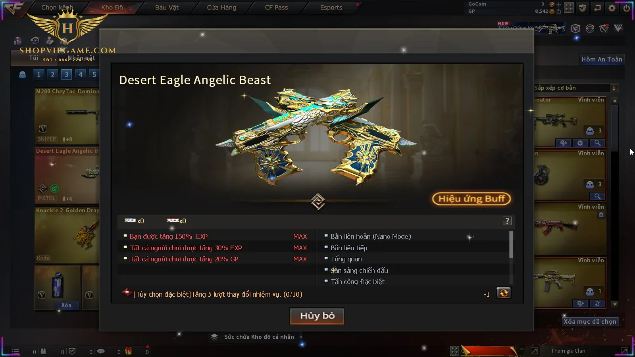Select bag slot number 3
This screenshot has width=635, height=357.
(66, 75)
